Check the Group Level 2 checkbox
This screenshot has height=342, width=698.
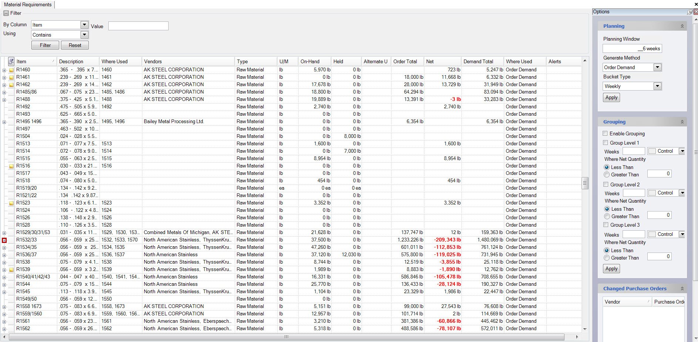(606, 184)
